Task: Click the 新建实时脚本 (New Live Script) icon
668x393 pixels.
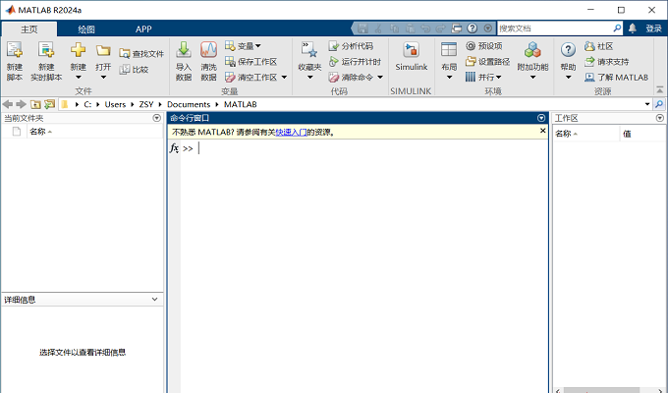Action: pos(46,50)
